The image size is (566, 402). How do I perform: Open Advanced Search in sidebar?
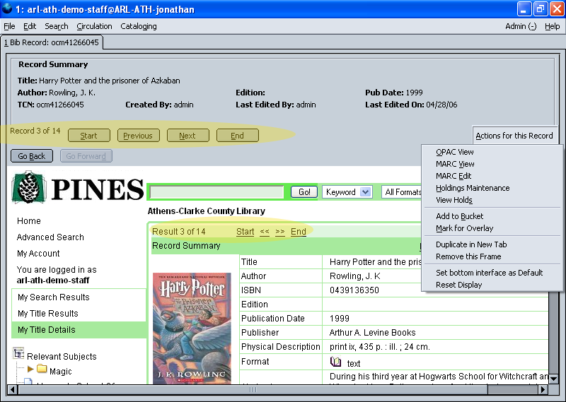[x=50, y=237]
